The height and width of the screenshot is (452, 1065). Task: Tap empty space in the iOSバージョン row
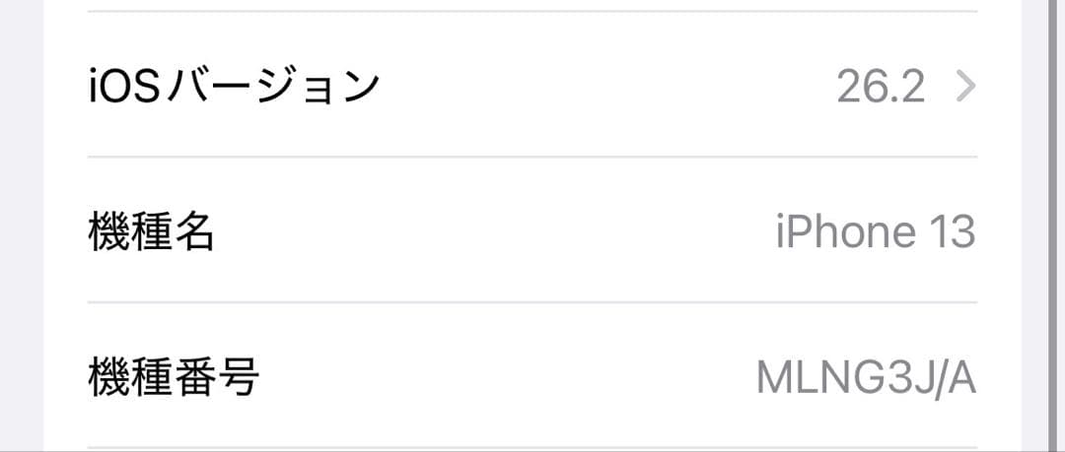tap(592, 87)
